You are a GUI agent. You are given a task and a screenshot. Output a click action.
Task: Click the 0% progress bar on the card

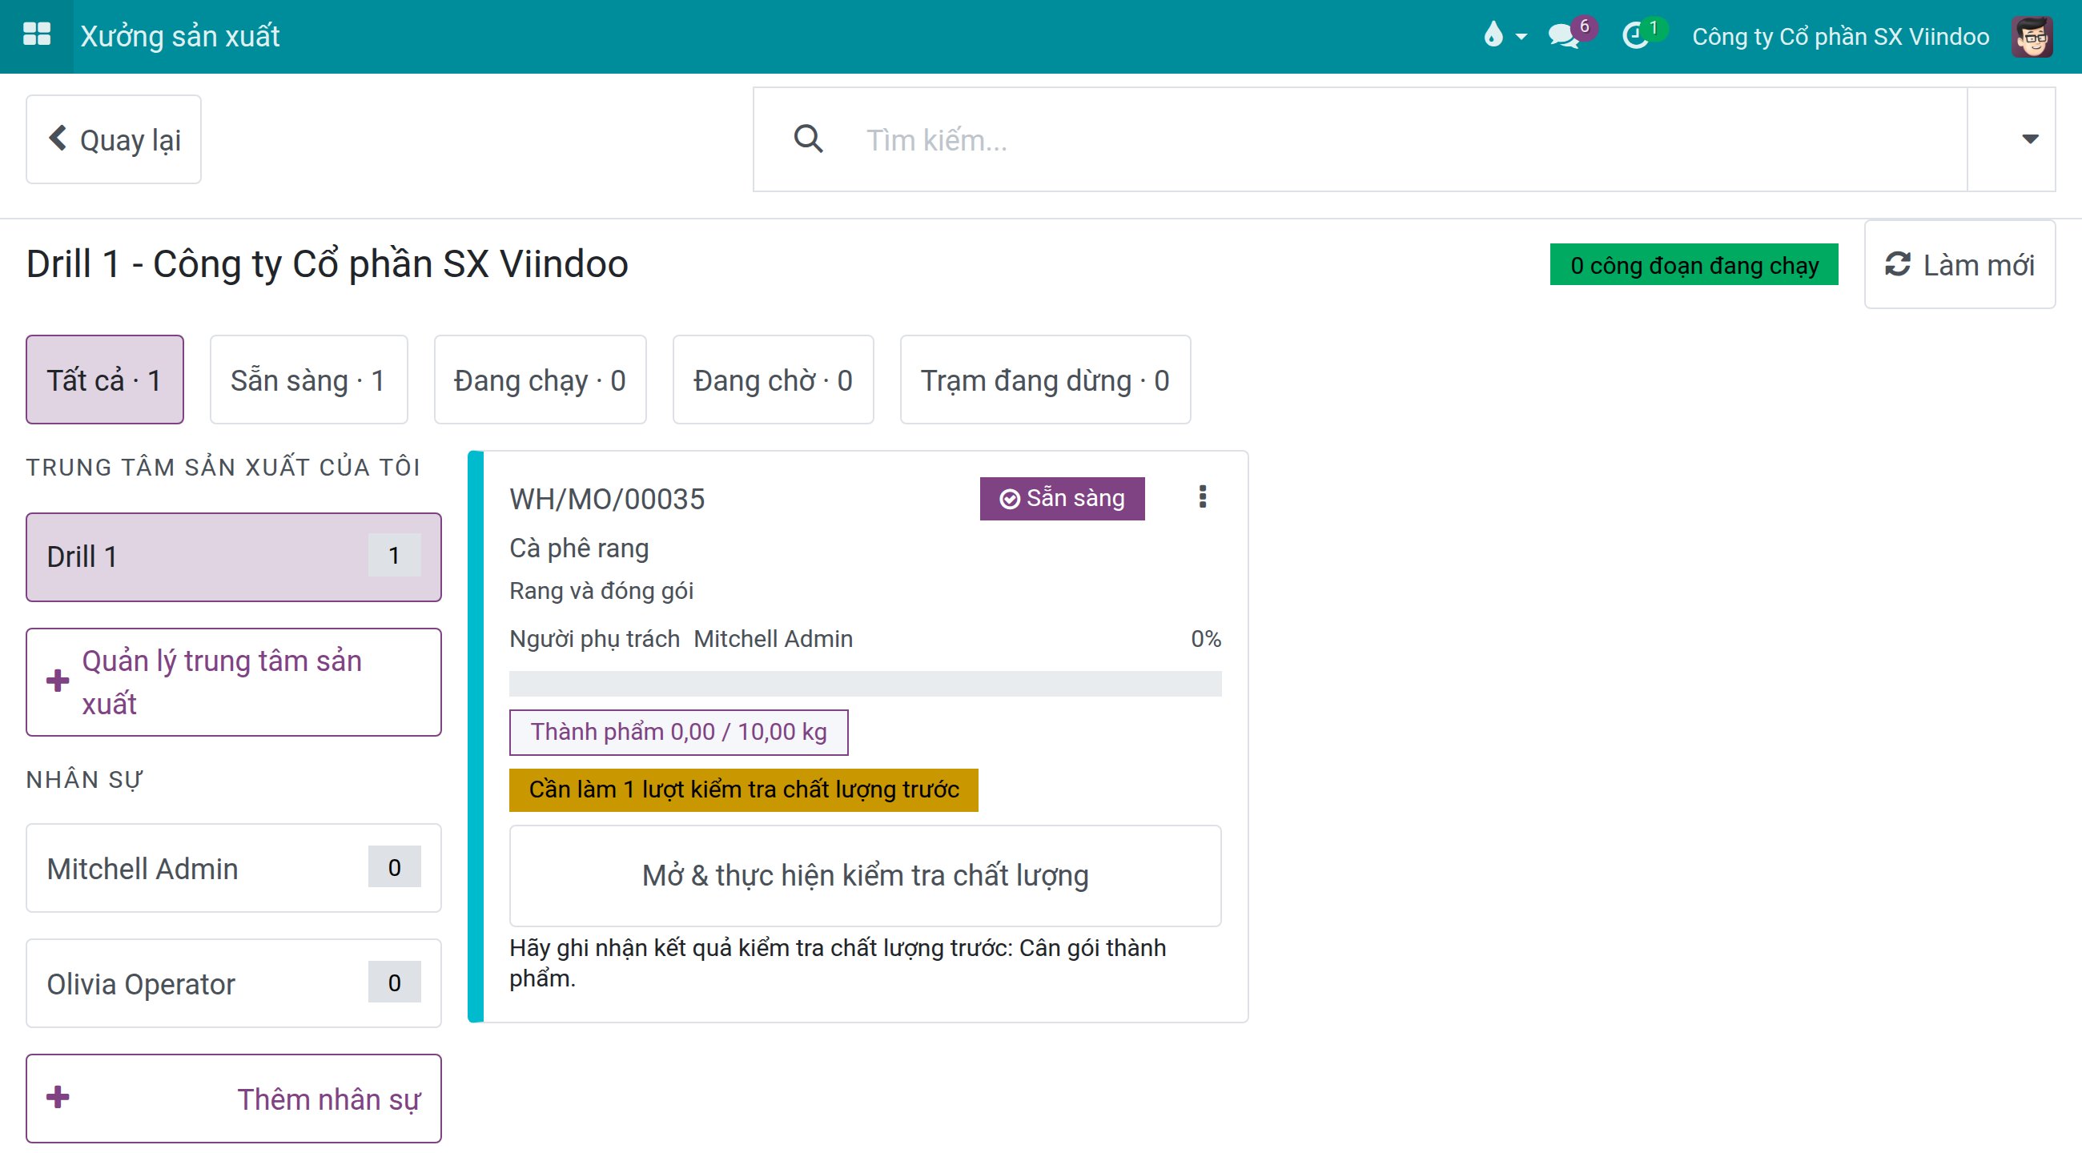(865, 684)
